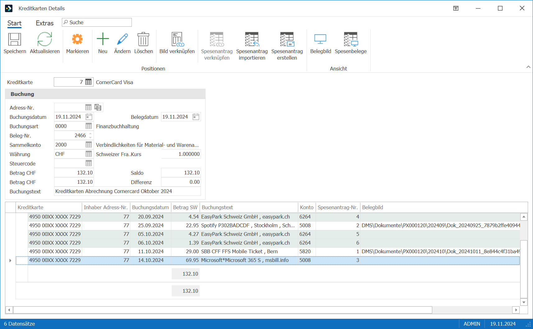Click the Markieren gear icon

[x=77, y=39]
